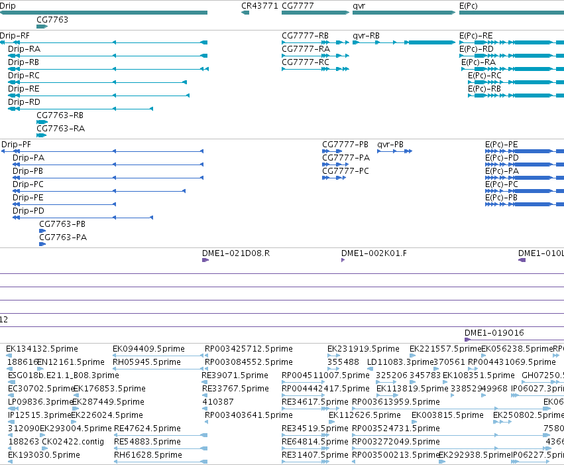Select transcript Drip-RF label
Image resolution: width=564 pixels, height=465 pixels.
[x=15, y=36]
